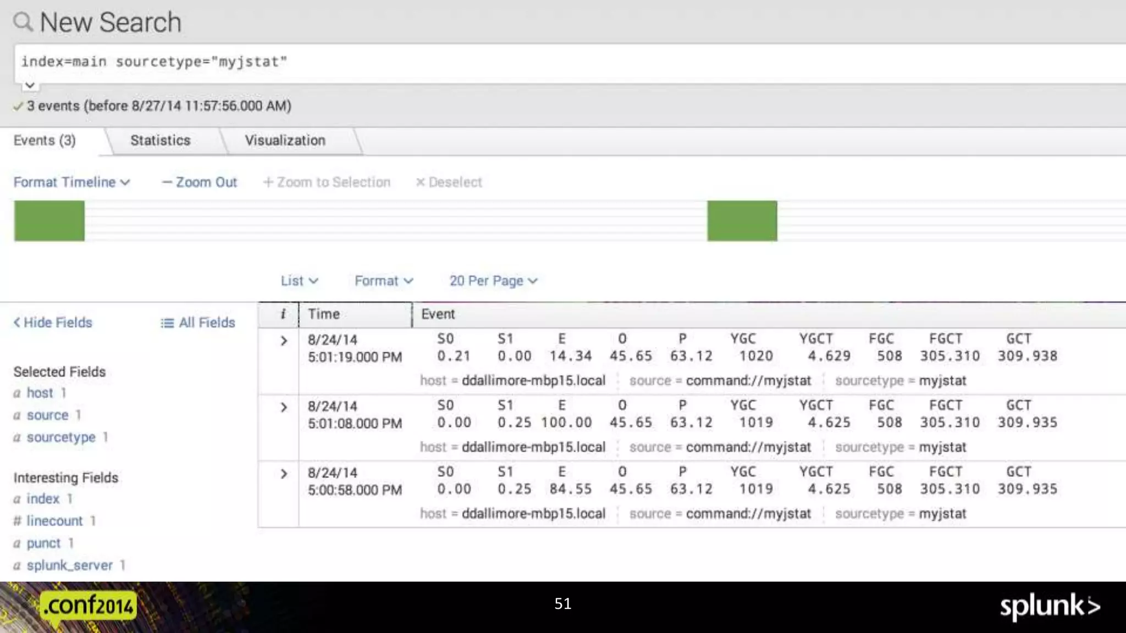Click the Hide Fields back chevron
Viewport: 1126px width, 633px height.
(17, 323)
